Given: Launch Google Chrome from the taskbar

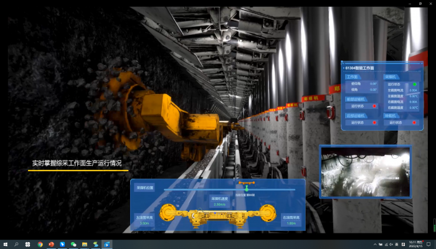Looking at the screenshot, I should coord(40,244).
